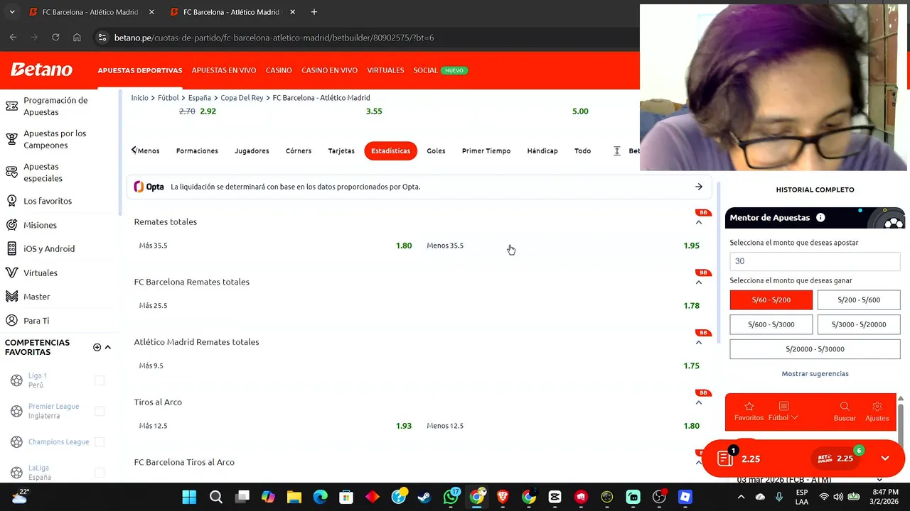The width and height of the screenshot is (910, 511).
Task: Click the Mentor de Apuestas info icon
Action: [x=820, y=218]
